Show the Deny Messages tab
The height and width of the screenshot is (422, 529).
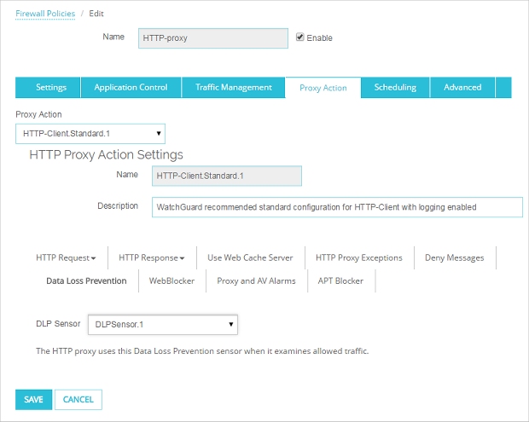coord(454,257)
